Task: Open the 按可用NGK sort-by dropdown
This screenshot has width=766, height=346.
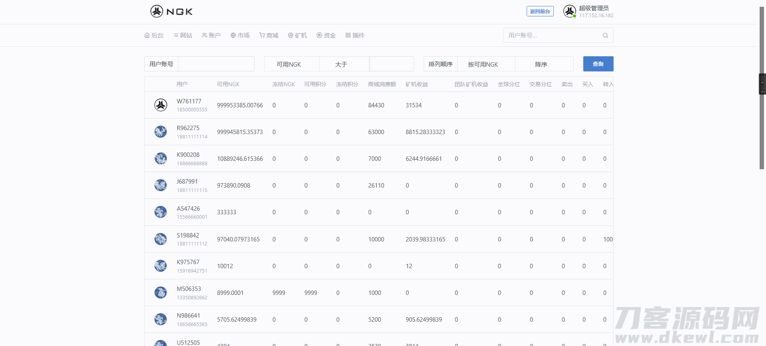Action: 486,64
